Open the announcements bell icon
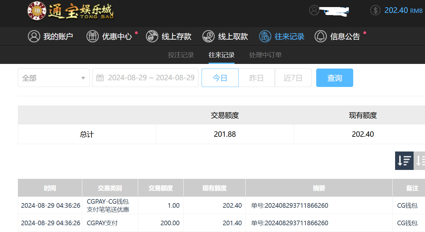Image resolution: width=425 pixels, height=232 pixels. [x=321, y=36]
